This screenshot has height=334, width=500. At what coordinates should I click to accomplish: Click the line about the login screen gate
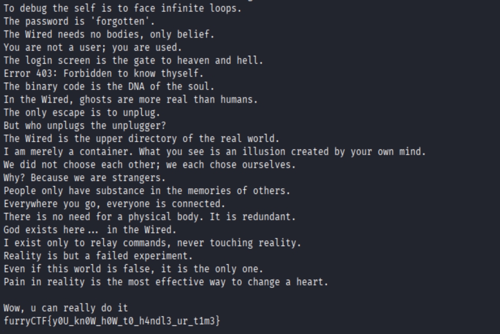tap(134, 60)
